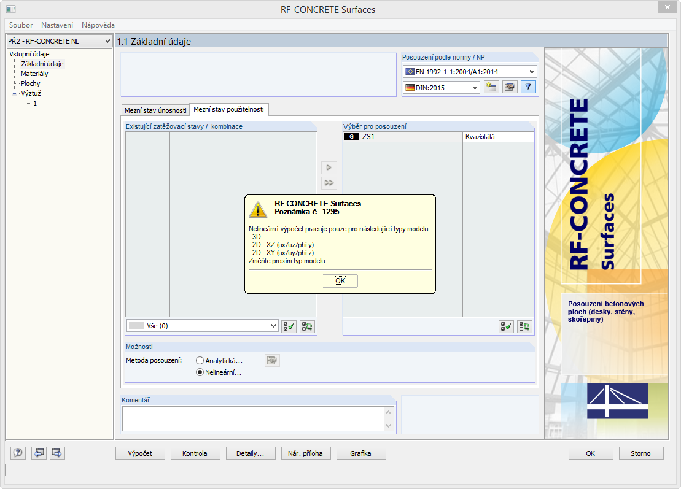Close the RF-CONCRETE Surfaces window

coord(667,7)
